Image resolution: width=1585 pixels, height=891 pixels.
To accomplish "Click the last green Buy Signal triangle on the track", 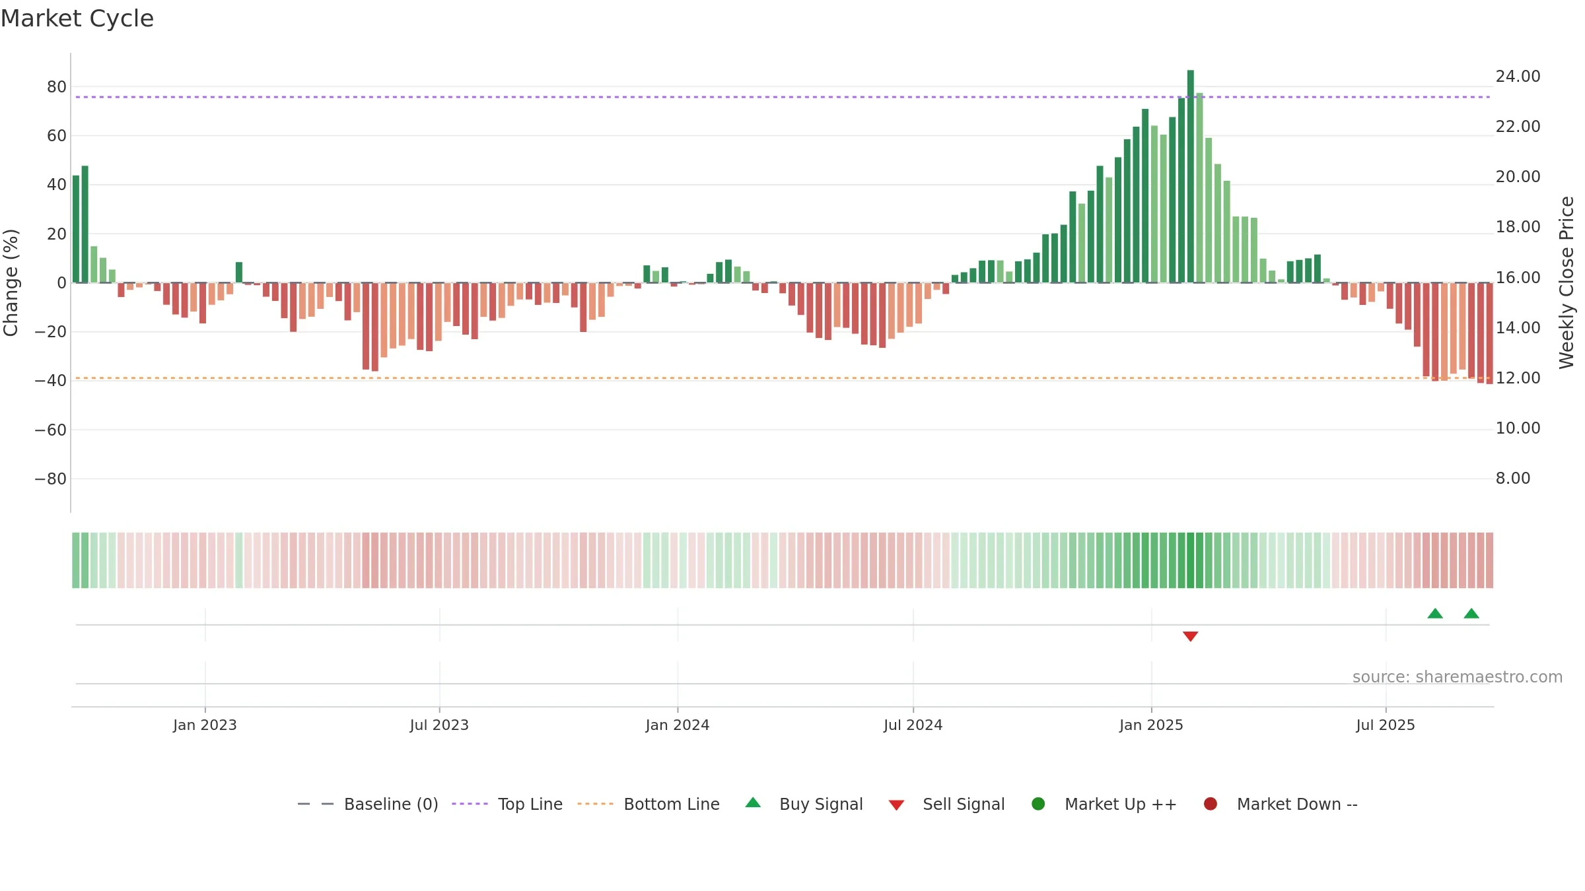I will 1471,613.
